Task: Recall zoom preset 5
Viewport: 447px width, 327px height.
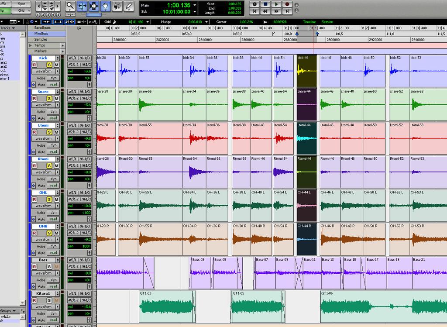Action: pos(58,15)
